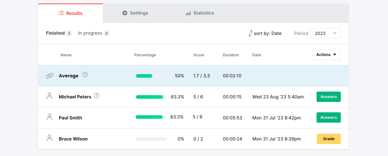
Task: Click the sort arrows icon
Action: point(250,33)
